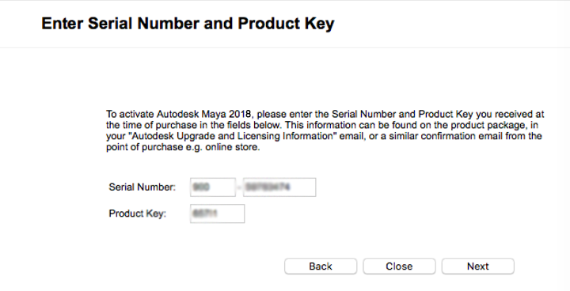Focus the first Serial Number prefix field
570x291 pixels.
click(x=213, y=187)
